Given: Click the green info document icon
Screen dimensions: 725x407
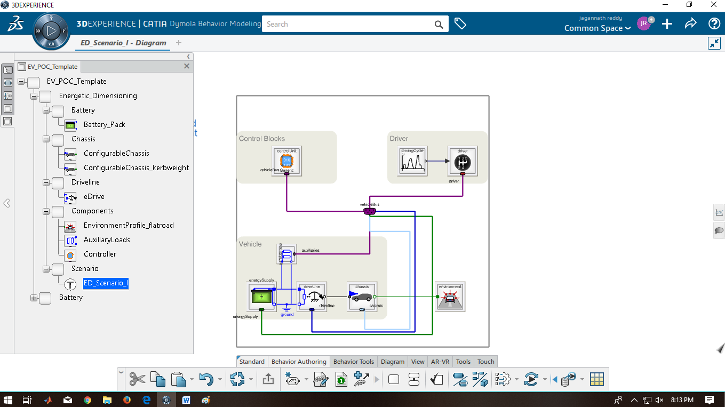Looking at the screenshot, I should coord(341,379).
